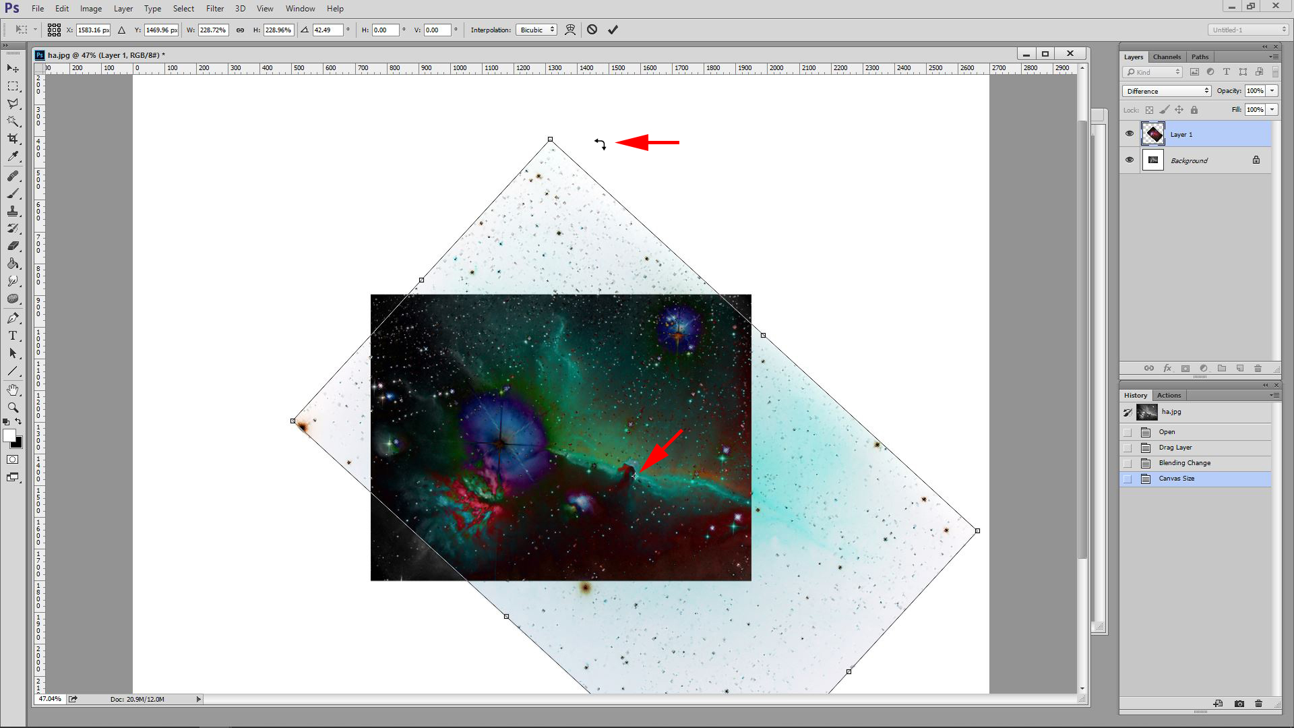
Task: Create new snapshot camera icon in History
Action: click(1239, 704)
